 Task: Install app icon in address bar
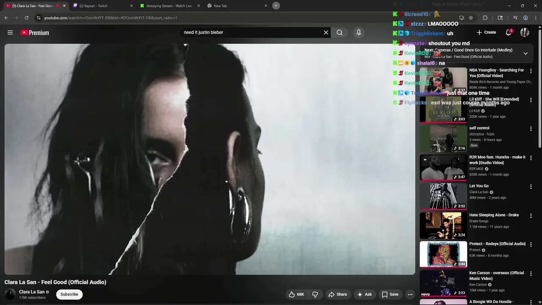tap(462, 18)
